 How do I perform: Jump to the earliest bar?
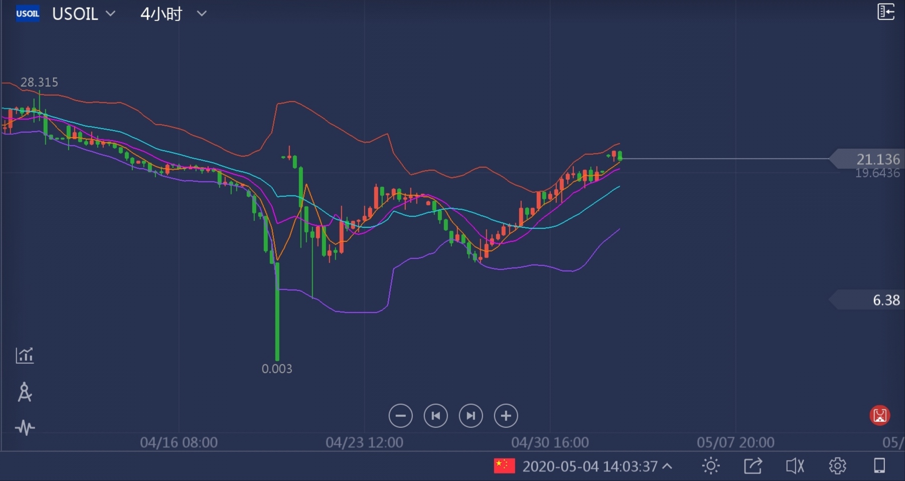pyautogui.click(x=435, y=416)
